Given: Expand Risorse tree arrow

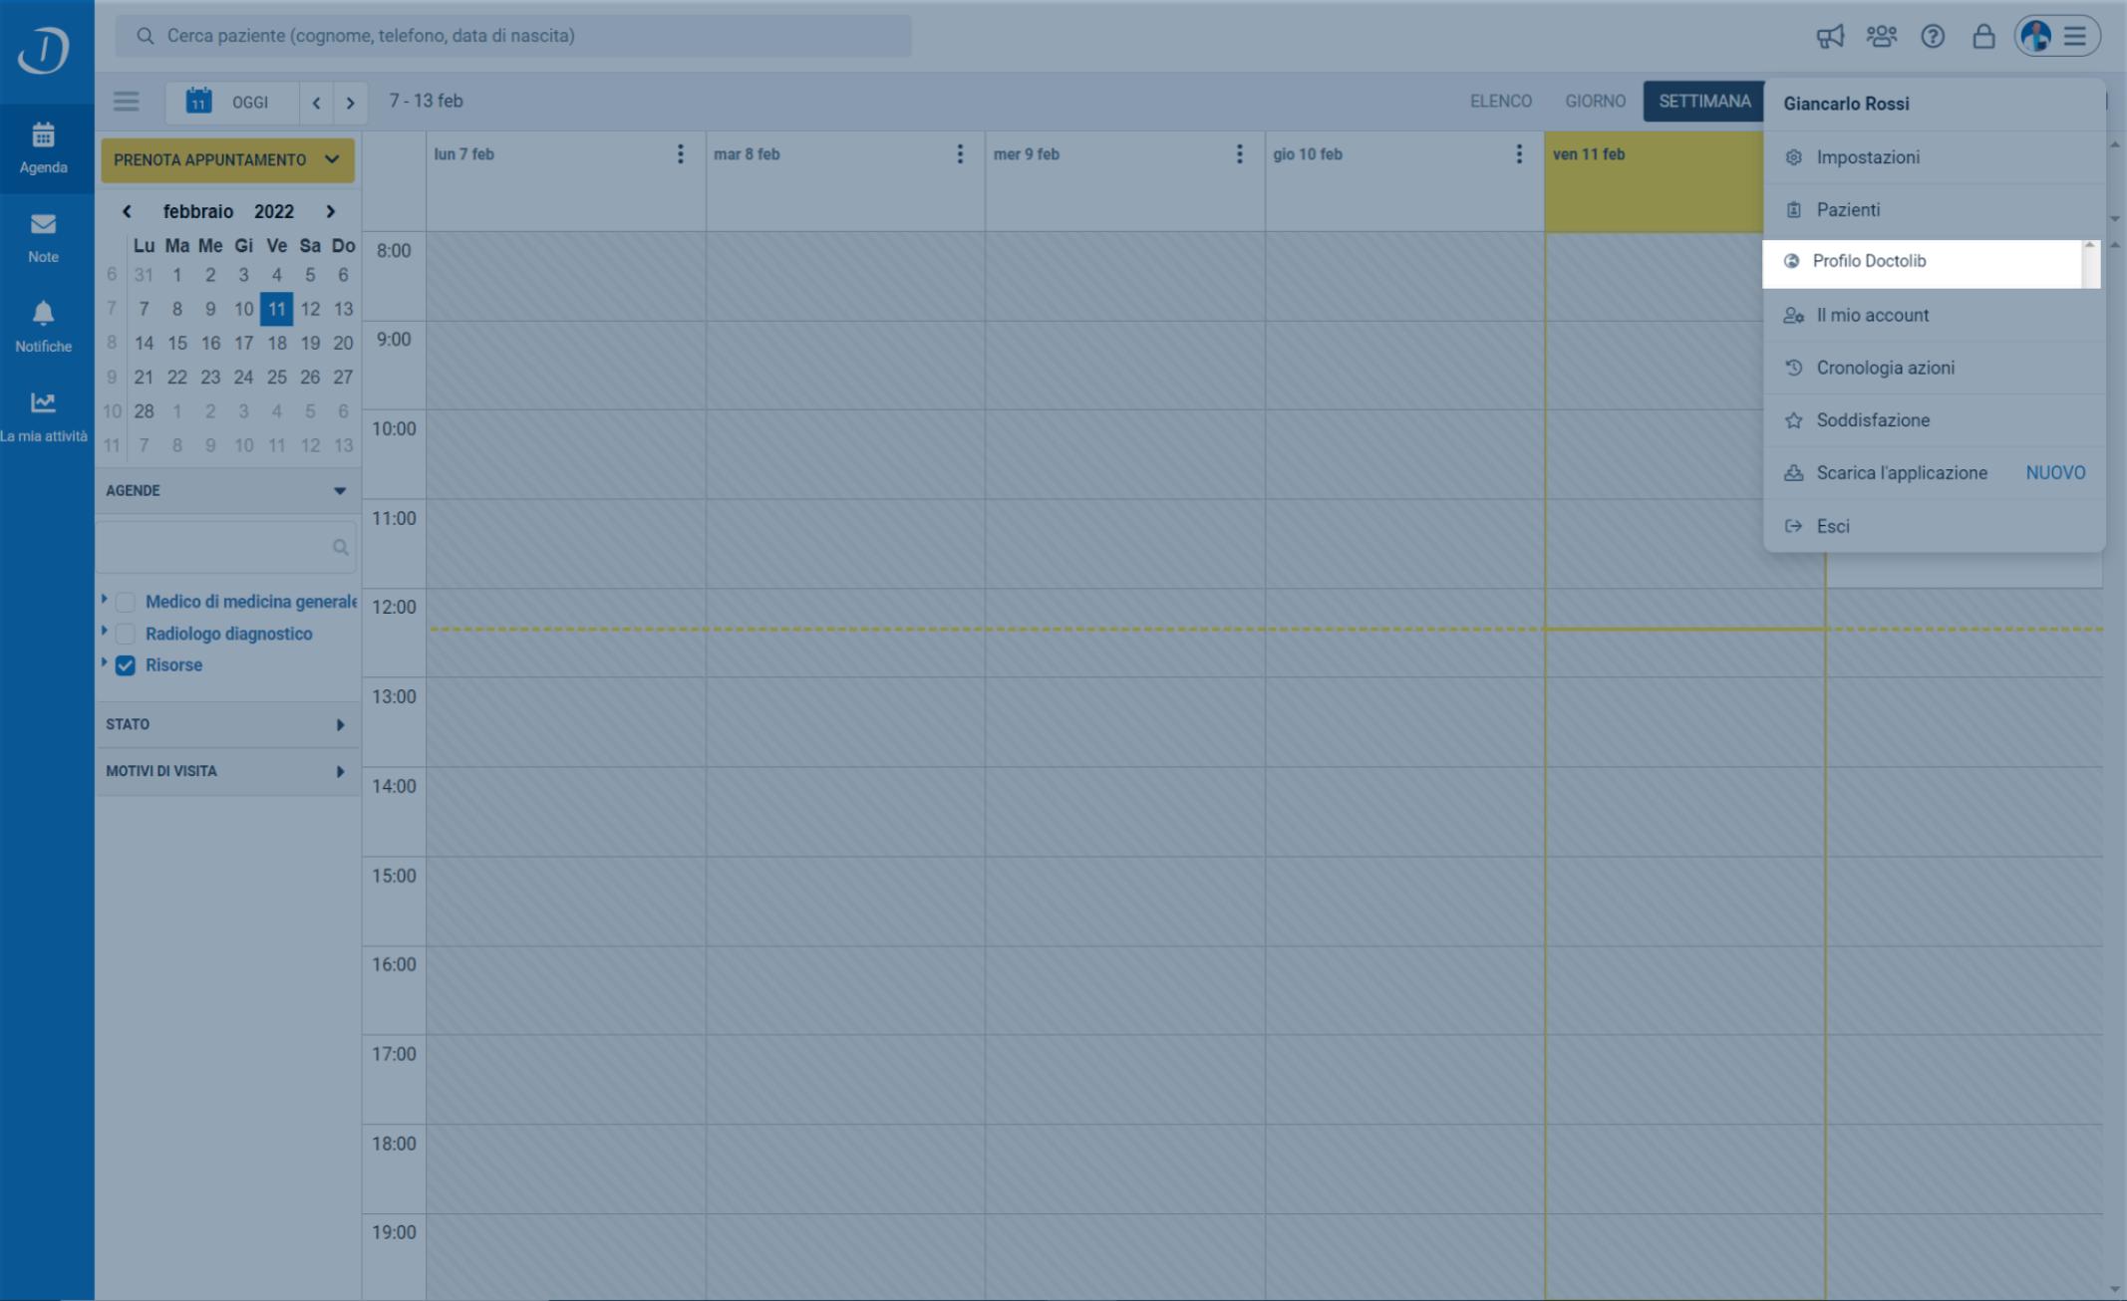Looking at the screenshot, I should coord(104,662).
